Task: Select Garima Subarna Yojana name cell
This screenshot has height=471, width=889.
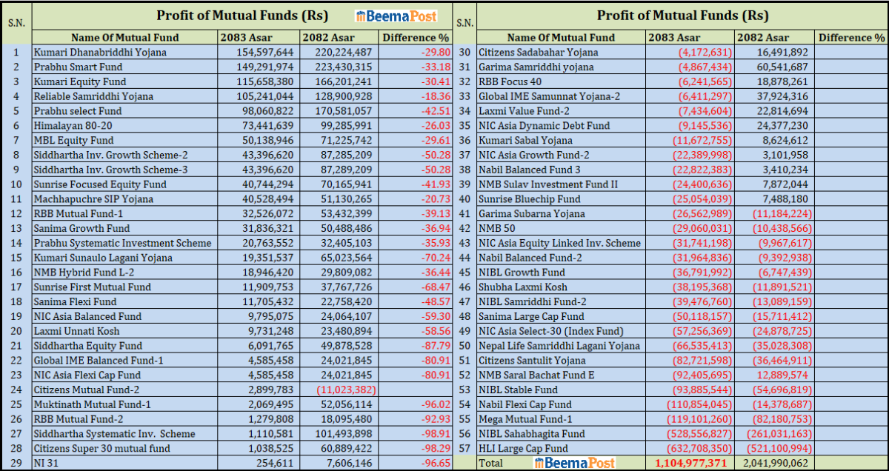Action: pyautogui.click(x=530, y=214)
